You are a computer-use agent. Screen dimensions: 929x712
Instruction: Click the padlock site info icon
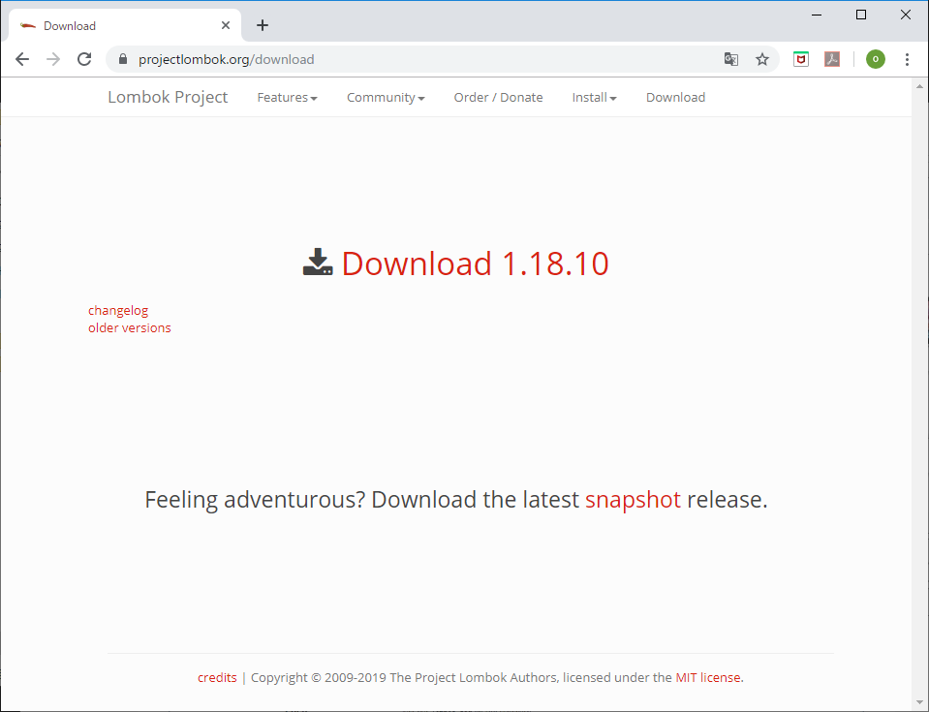[x=123, y=59]
